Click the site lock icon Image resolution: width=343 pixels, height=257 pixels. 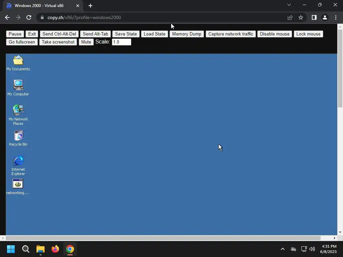pyautogui.click(x=42, y=17)
